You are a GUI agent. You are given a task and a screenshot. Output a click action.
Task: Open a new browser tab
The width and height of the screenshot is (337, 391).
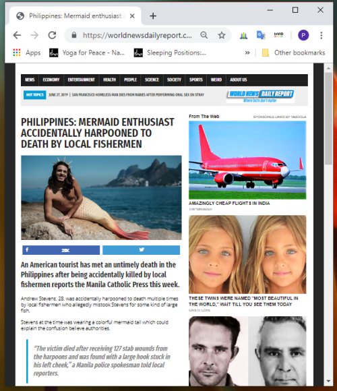(x=153, y=16)
